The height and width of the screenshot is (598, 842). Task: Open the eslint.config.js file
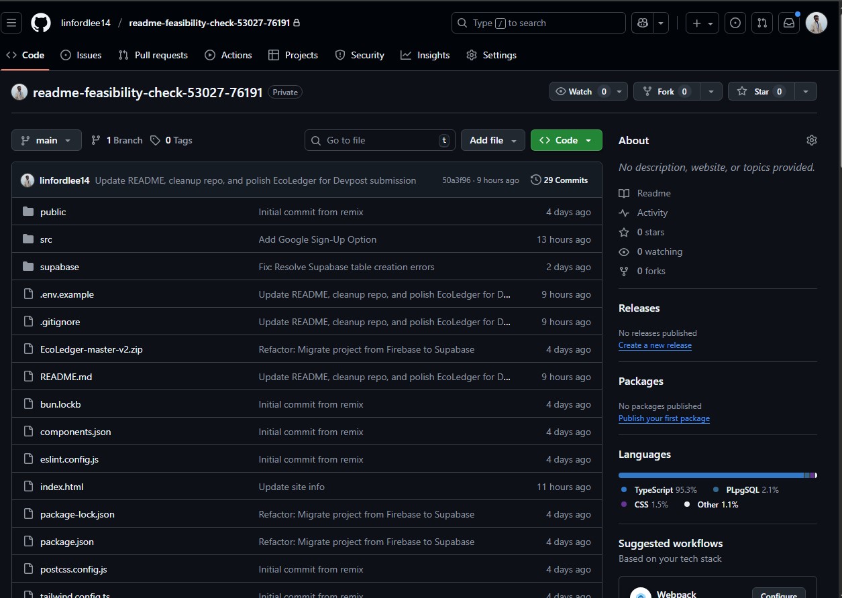coord(69,459)
